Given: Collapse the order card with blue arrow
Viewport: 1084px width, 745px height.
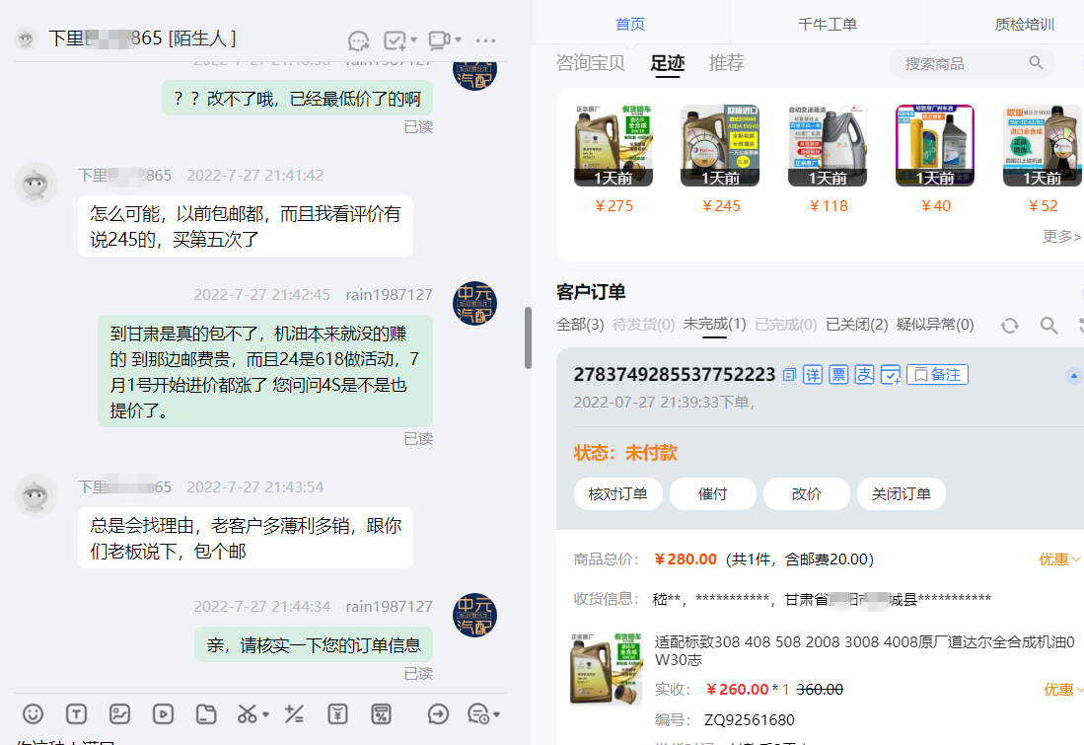Looking at the screenshot, I should click(x=1074, y=376).
